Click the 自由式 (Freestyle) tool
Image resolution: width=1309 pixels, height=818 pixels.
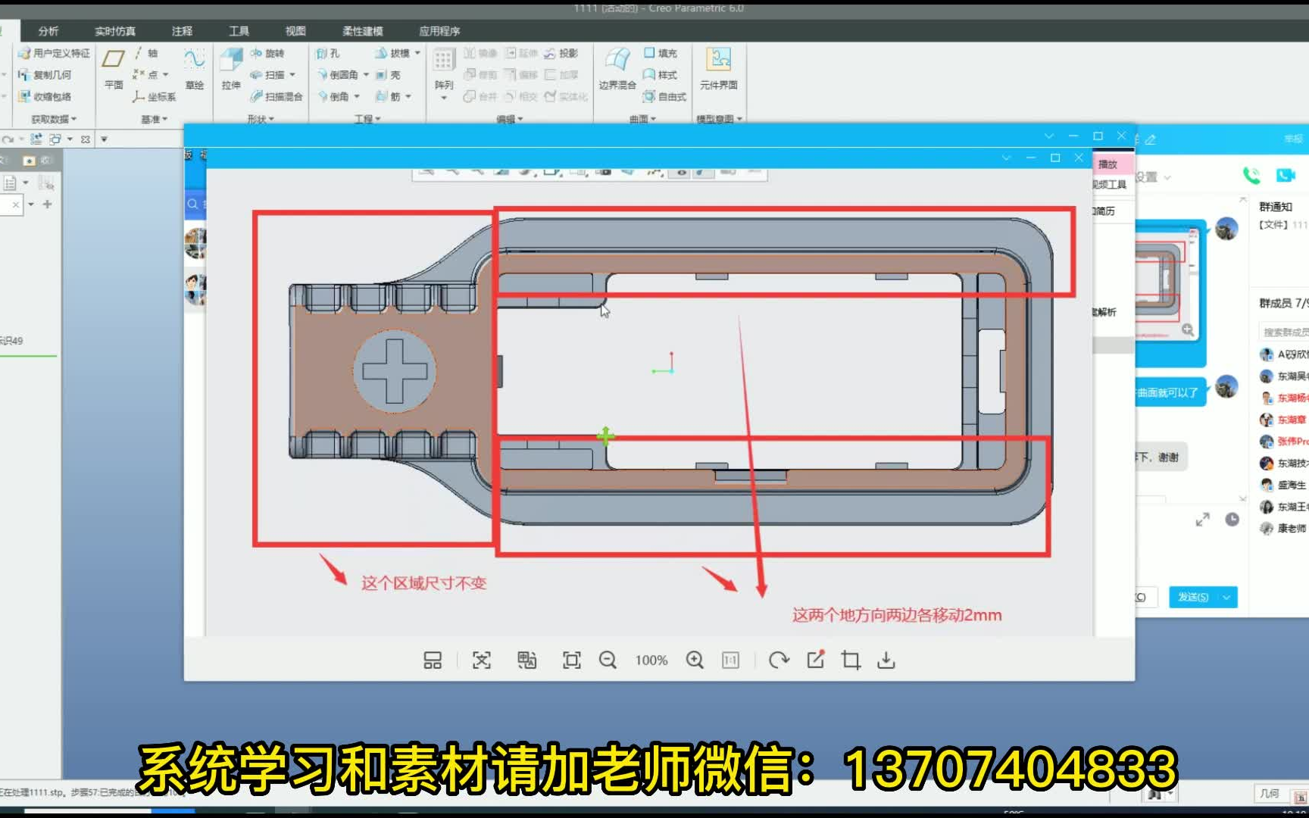664,96
